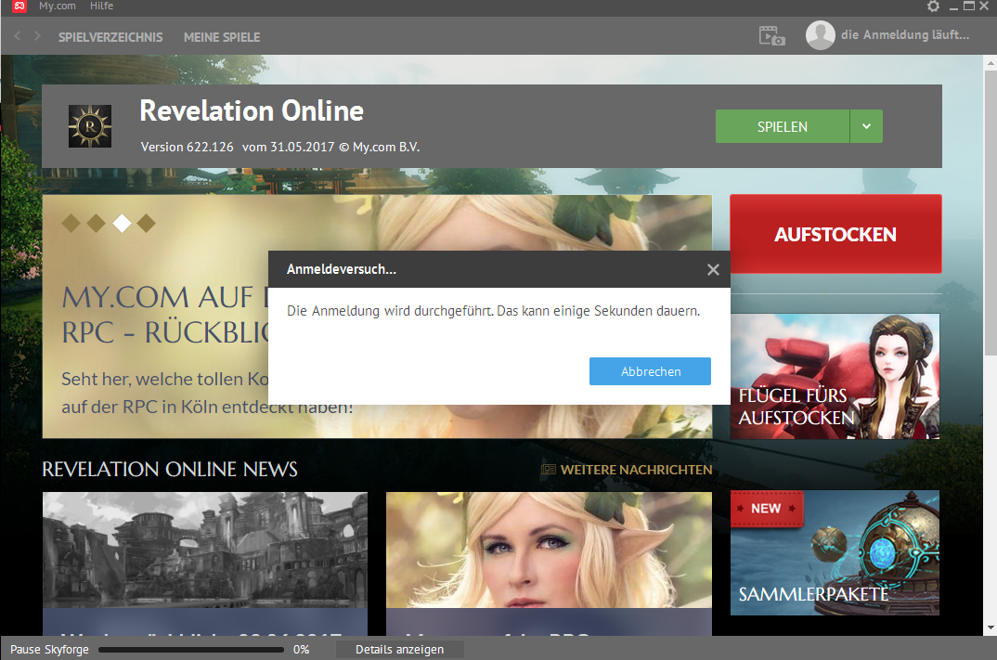Select the fourth banner slide diamond
Screen dimensions: 997x660
click(147, 223)
